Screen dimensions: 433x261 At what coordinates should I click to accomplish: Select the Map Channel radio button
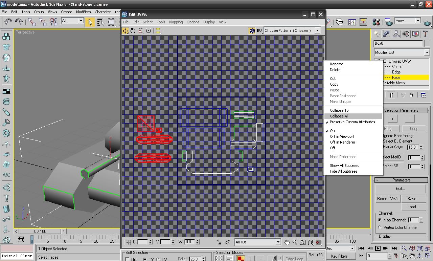click(x=380, y=220)
